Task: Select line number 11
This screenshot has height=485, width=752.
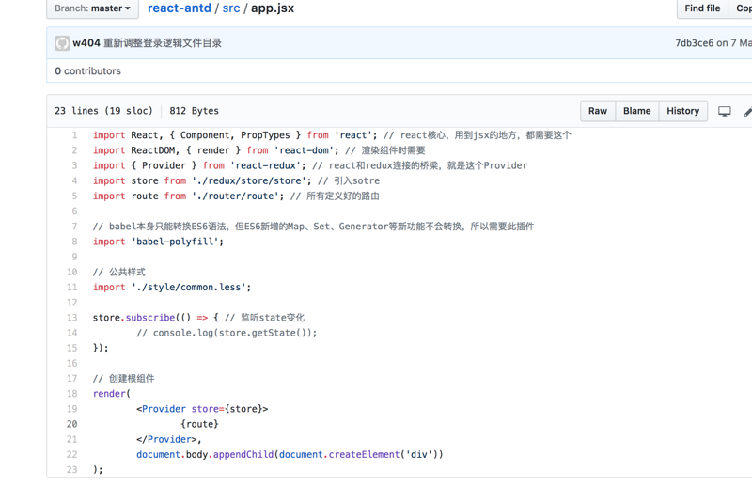Action: click(72, 288)
